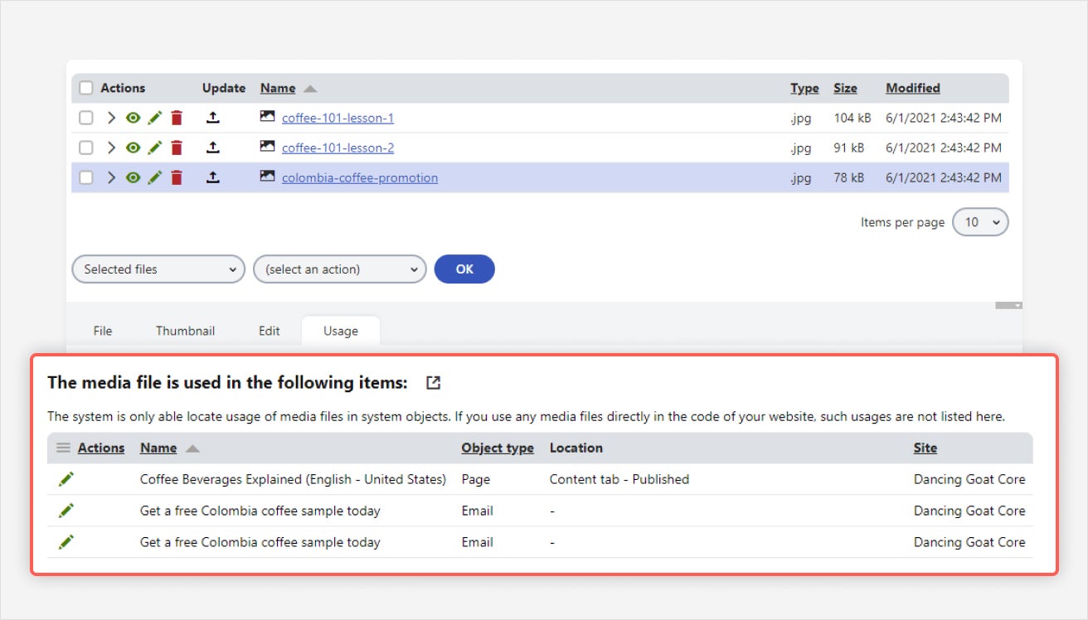Image resolution: width=1088 pixels, height=620 pixels.
Task: Tick the checkbox for colombia-coffee-promotion
Action: click(x=85, y=177)
